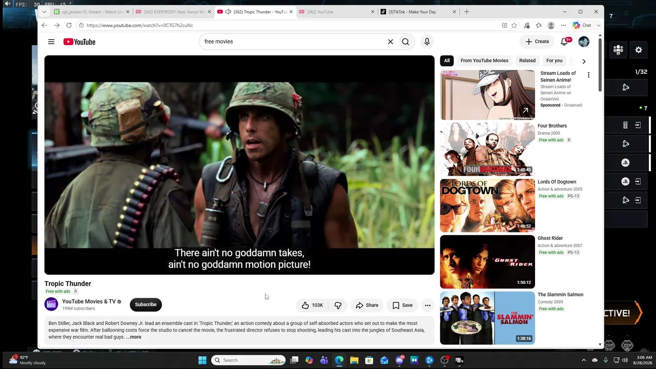656x369 pixels.
Task: Open settings gear in the game window
Action: pos(639,50)
